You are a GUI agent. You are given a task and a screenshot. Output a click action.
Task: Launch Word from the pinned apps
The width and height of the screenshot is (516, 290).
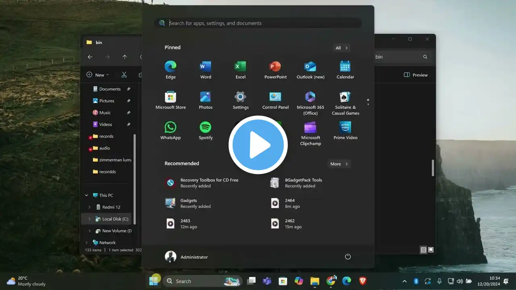(x=206, y=70)
